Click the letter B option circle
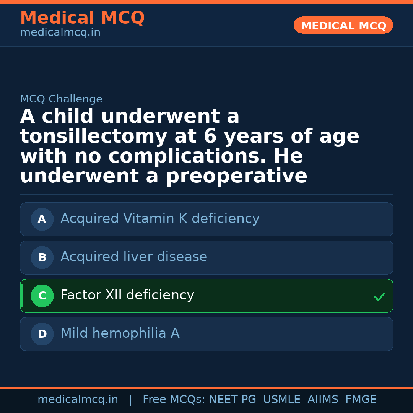Viewport: 413px width, 413px height. [x=42, y=257]
